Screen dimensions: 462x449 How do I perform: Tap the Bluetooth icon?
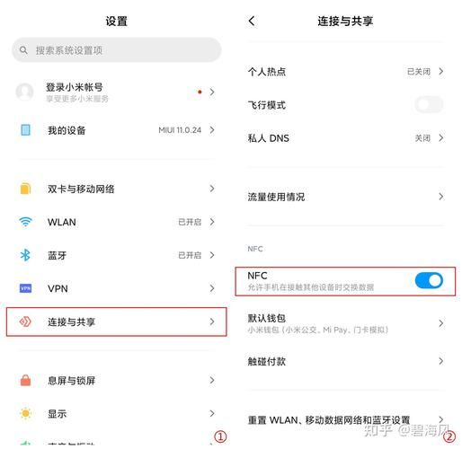(x=25, y=255)
